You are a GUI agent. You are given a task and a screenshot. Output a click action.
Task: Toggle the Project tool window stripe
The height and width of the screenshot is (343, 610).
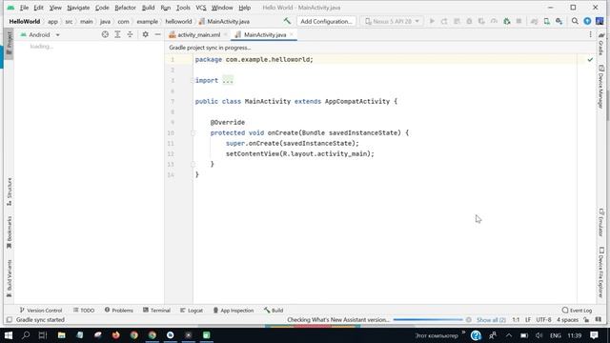[9, 43]
